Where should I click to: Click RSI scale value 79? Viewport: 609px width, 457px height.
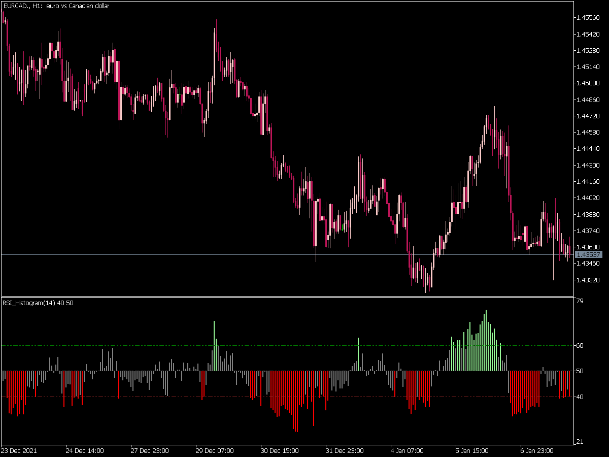point(581,302)
